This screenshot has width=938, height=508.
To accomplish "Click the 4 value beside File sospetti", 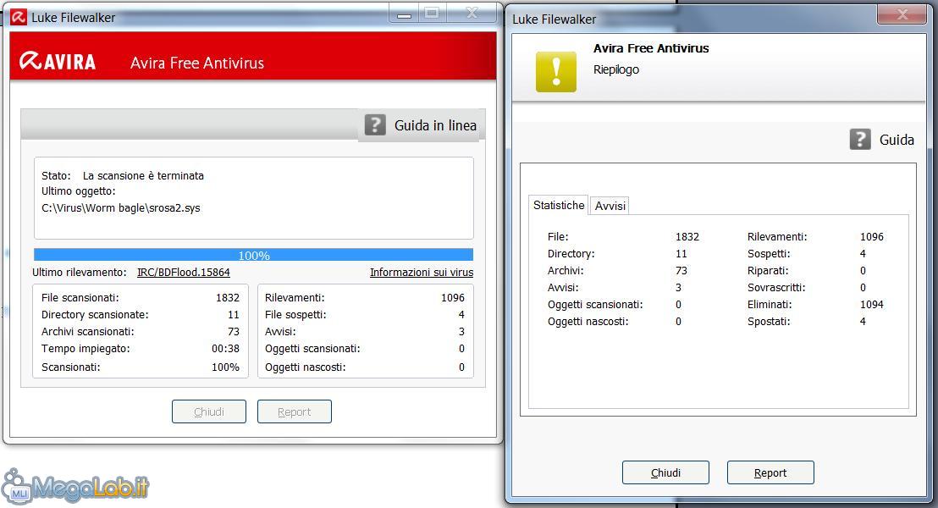I will (x=462, y=315).
